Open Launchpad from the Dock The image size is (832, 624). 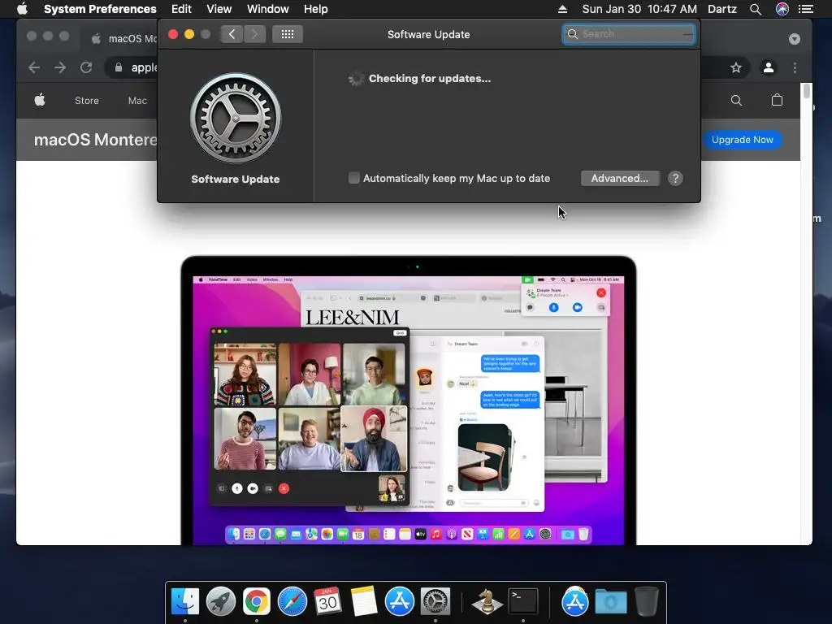(x=221, y=602)
